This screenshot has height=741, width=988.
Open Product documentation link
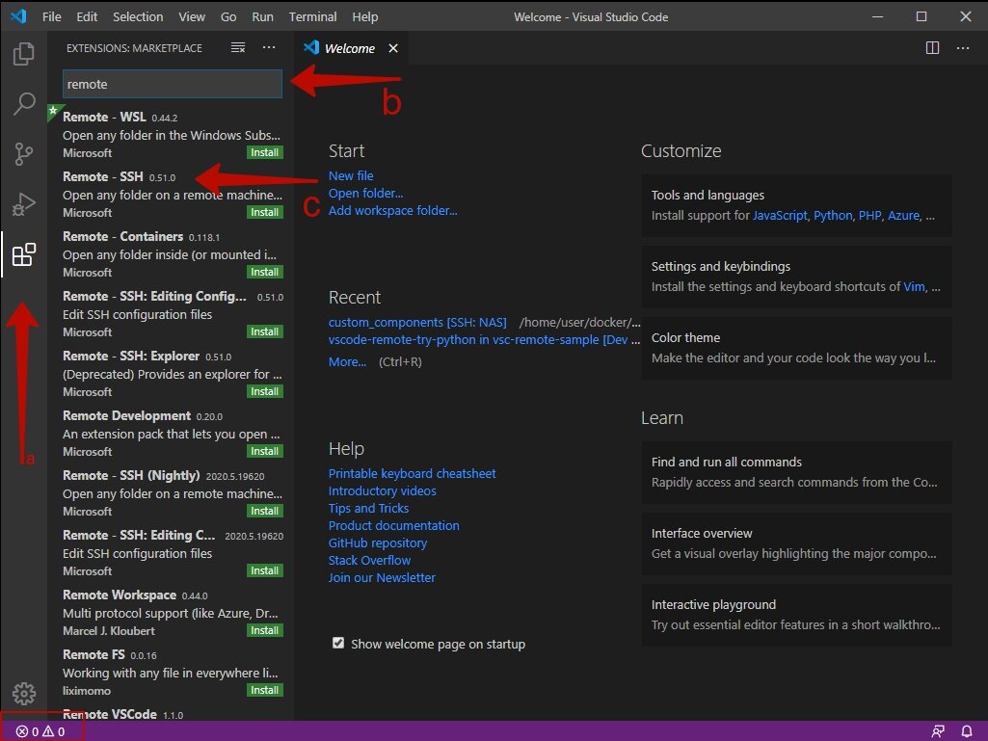pyautogui.click(x=394, y=525)
